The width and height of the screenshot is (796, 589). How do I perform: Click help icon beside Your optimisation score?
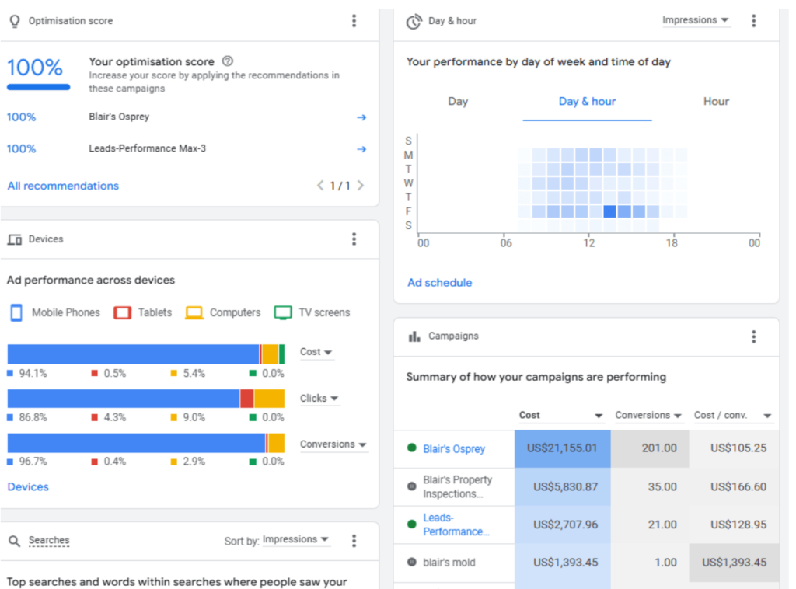coord(227,61)
